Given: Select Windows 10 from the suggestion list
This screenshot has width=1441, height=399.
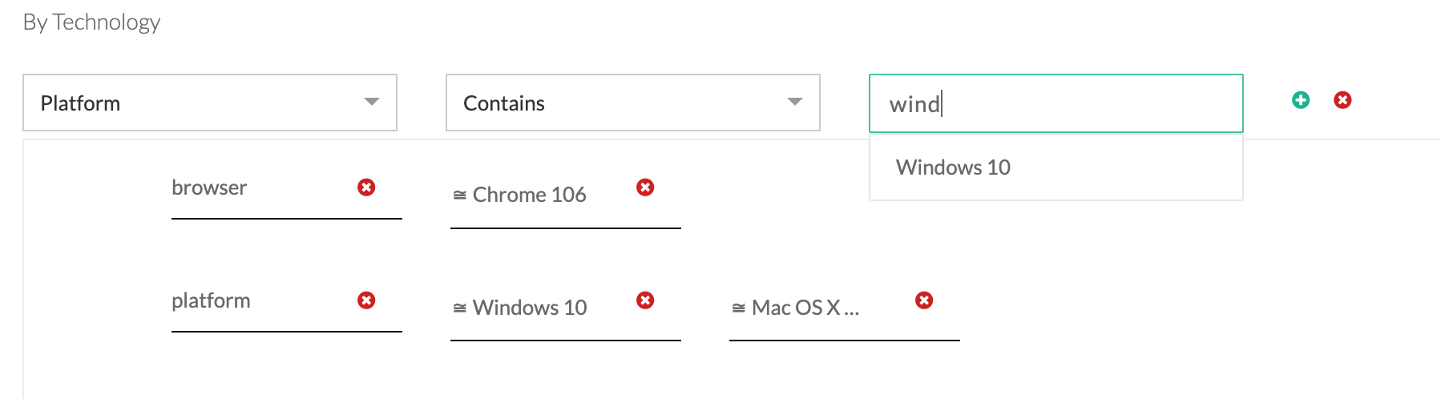Looking at the screenshot, I should 953,167.
